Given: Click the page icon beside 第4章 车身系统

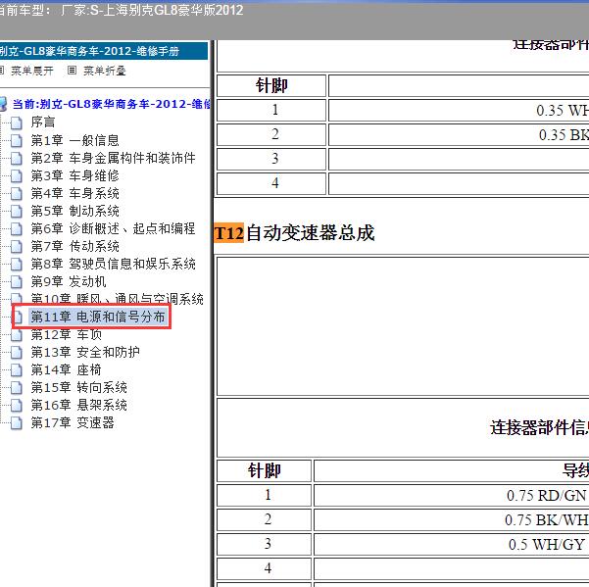Looking at the screenshot, I should 16,193.
